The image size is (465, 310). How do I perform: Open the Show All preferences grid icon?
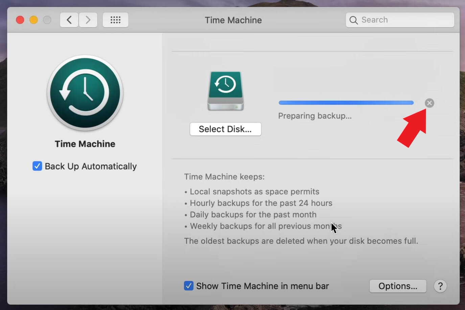[x=115, y=20]
